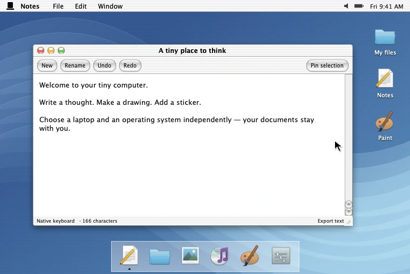Open the Notes app in the dock
The image size is (410, 274).
[x=129, y=256]
